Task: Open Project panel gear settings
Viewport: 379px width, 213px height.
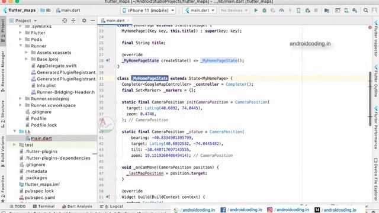Action: pos(84,21)
